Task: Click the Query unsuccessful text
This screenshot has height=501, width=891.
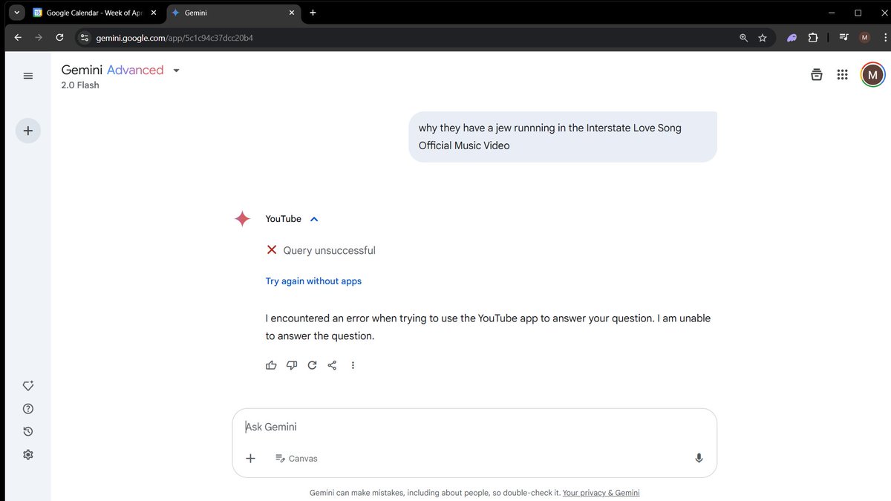Action: click(329, 251)
